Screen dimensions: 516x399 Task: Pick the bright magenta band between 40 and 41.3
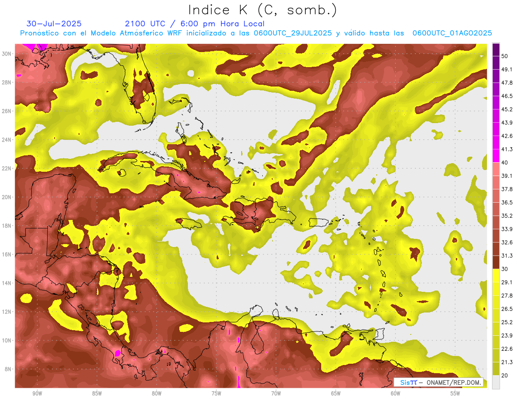click(496, 156)
